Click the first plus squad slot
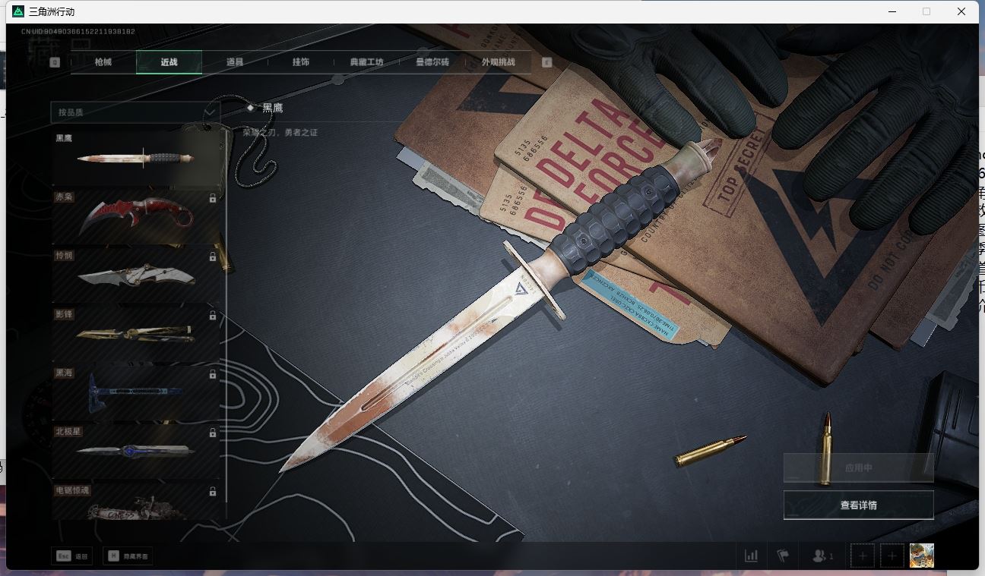The image size is (985, 576). coord(863,556)
